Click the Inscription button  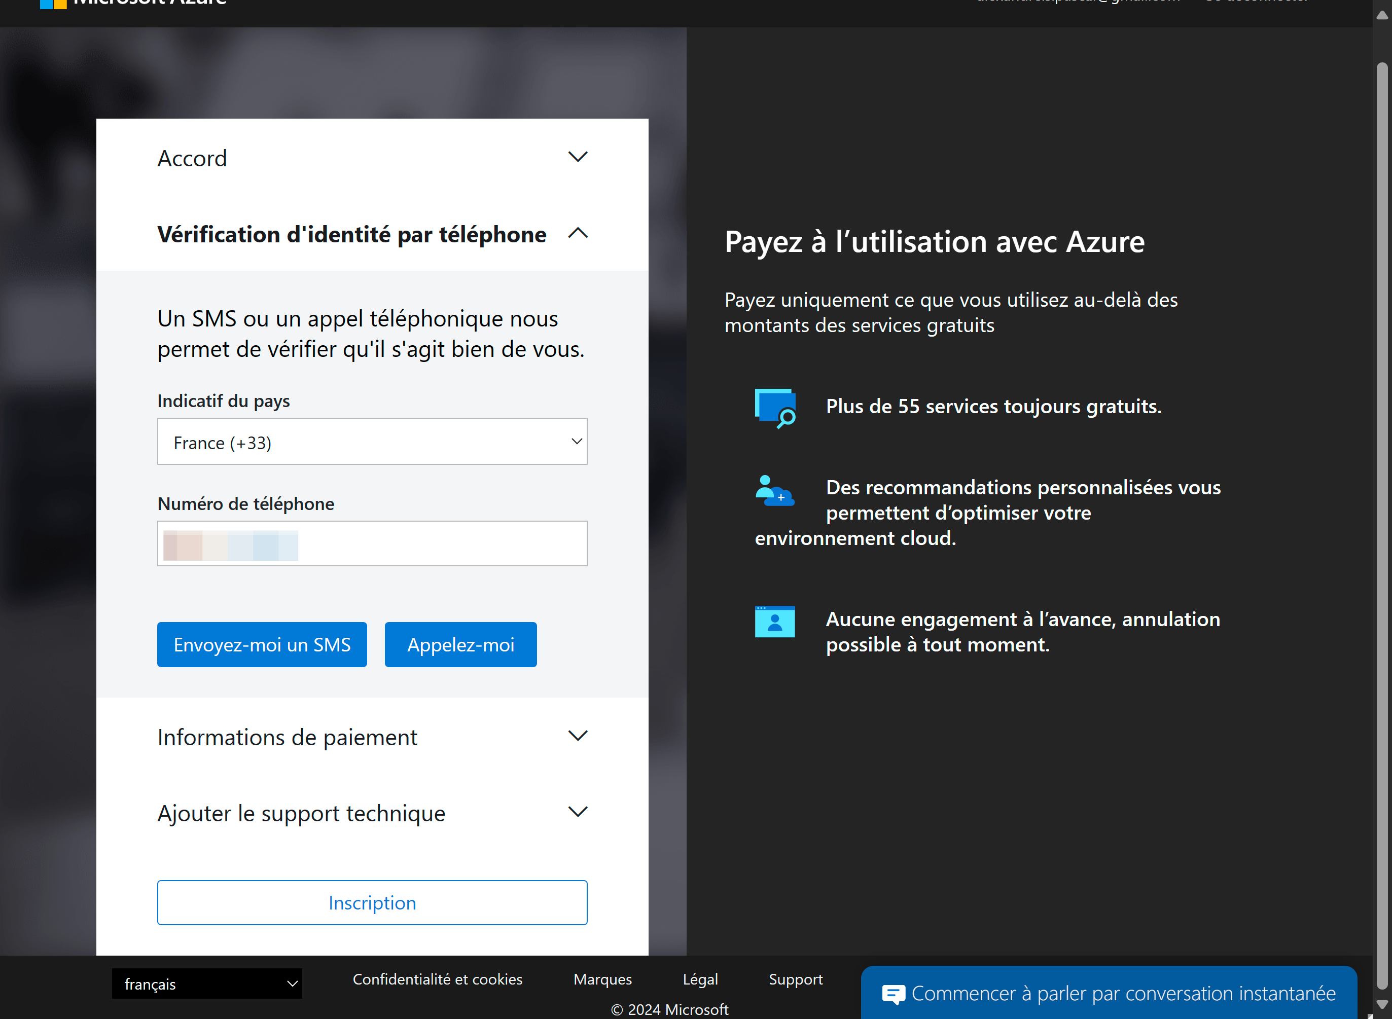(372, 902)
